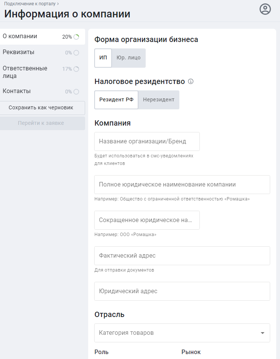Click the Название организации/Бренд input field
This screenshot has height=359, width=280.
pyautogui.click(x=147, y=141)
